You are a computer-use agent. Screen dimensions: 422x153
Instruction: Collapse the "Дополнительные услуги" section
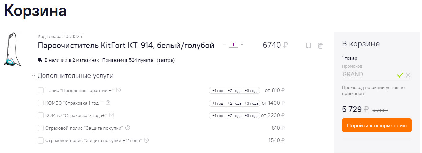click(x=34, y=76)
